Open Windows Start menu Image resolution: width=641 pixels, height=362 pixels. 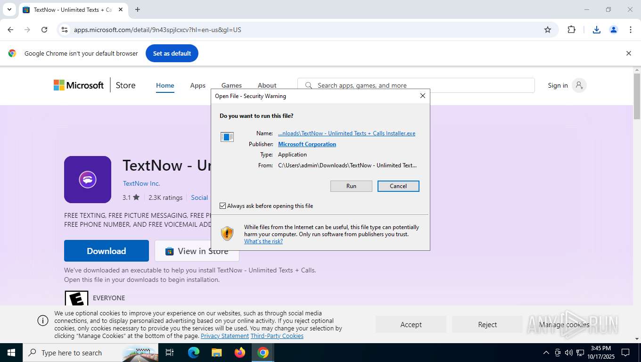(x=11, y=353)
